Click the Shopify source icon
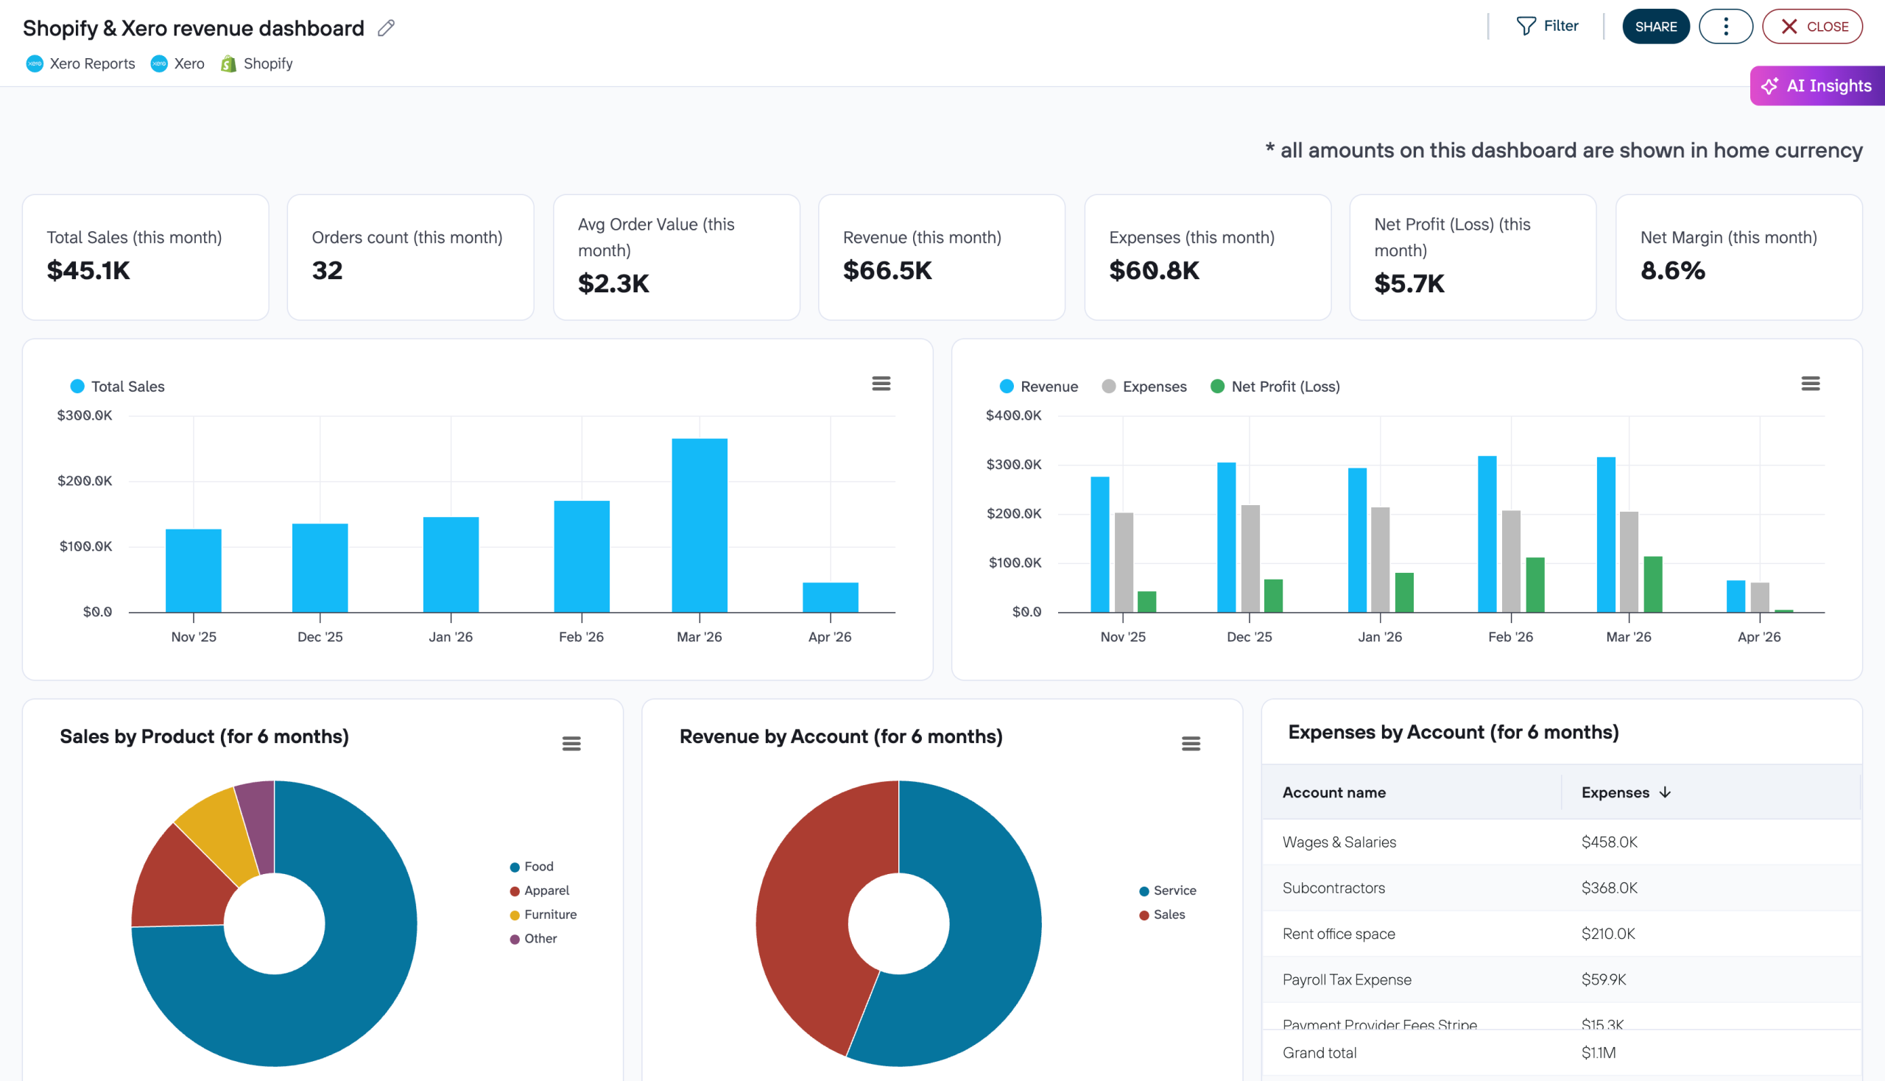1885x1081 pixels. [229, 64]
